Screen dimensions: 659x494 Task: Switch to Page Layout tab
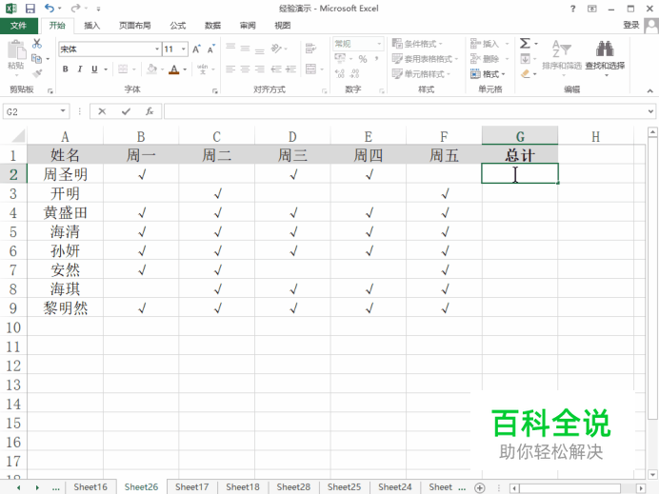[135, 26]
